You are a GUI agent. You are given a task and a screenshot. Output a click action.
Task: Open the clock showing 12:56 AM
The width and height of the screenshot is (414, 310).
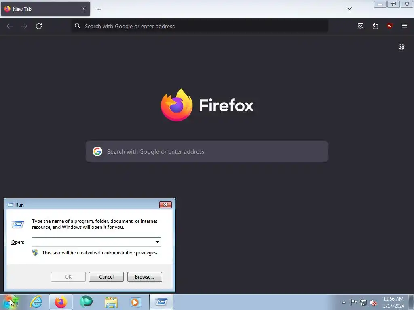(393, 302)
